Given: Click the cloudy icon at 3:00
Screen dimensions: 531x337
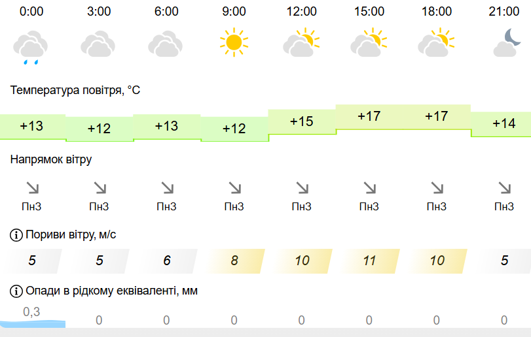Looking at the screenshot, I should [x=98, y=45].
